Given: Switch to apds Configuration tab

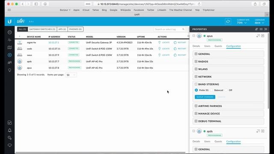Looking at the screenshot, I should (x=233, y=142).
